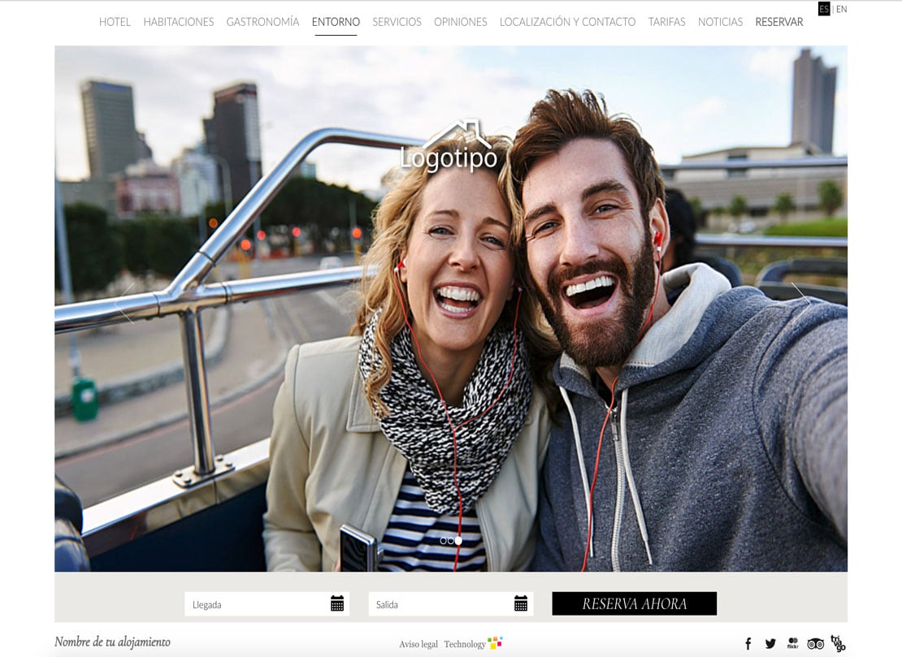Show previous slide with left arrow
This screenshot has width=902, height=657.
coord(125,302)
